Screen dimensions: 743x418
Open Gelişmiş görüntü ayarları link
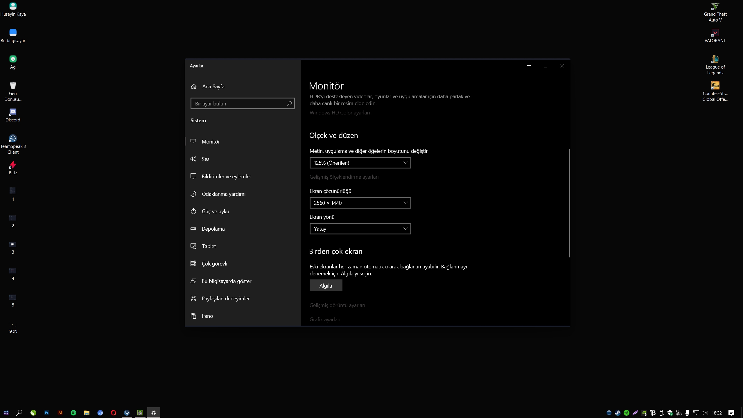coord(337,305)
